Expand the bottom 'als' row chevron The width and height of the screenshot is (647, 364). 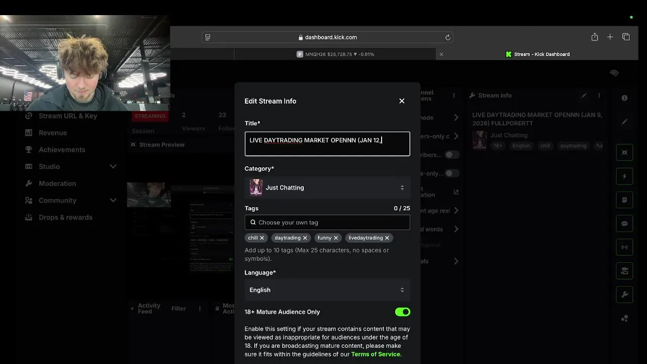(456, 261)
